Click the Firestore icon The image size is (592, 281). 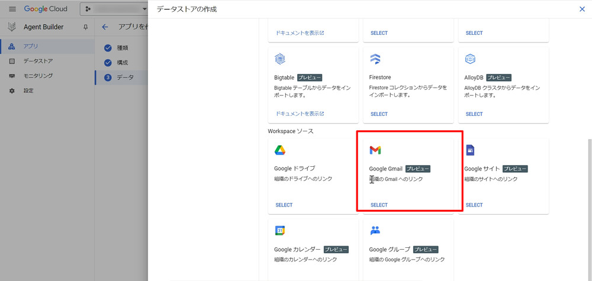pyautogui.click(x=375, y=59)
